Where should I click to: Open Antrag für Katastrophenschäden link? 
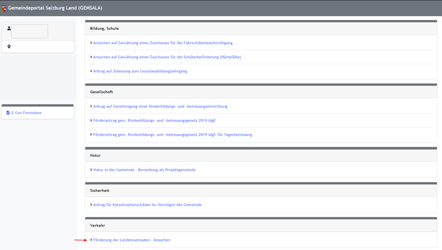pos(147,205)
